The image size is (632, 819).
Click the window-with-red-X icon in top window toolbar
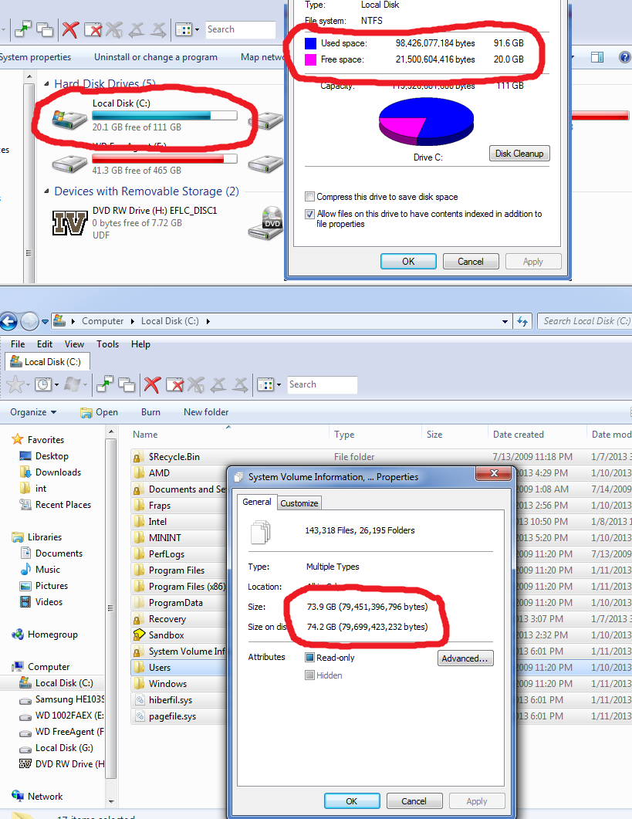(x=93, y=29)
